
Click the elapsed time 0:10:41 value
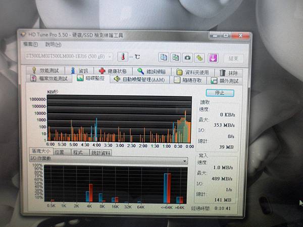coord(222,208)
